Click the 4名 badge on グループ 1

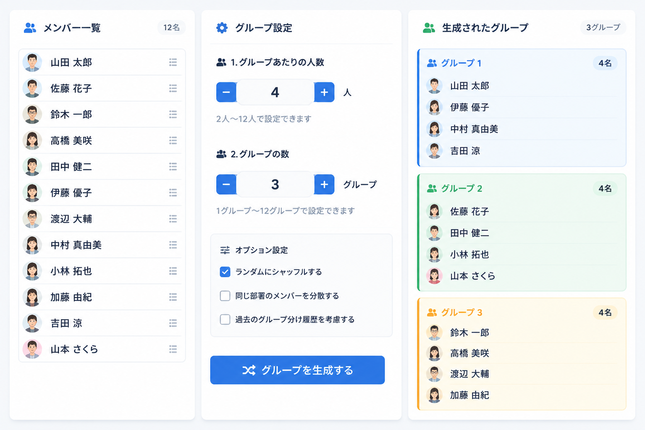click(x=605, y=63)
